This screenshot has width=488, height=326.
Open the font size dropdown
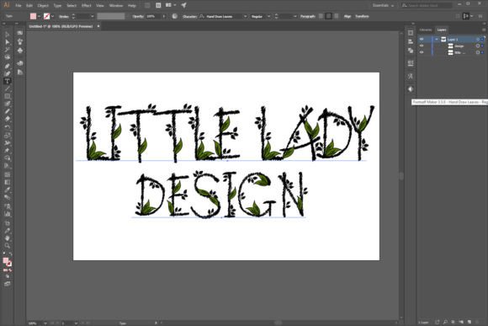pos(294,16)
